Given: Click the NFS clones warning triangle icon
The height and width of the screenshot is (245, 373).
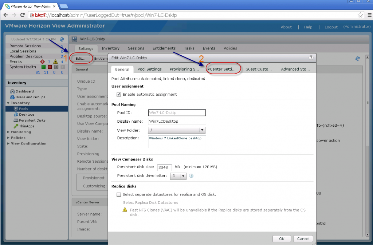Looking at the screenshot, I should (125, 210).
